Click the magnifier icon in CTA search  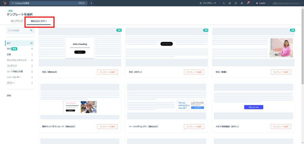point(31,30)
